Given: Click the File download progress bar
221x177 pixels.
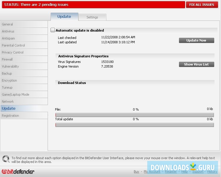Looking at the screenshot, I should [x=135, y=115].
